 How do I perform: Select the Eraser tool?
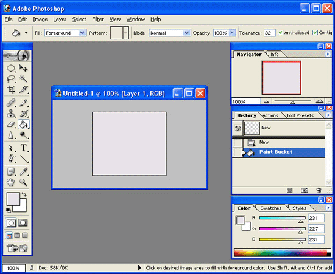tap(11, 124)
